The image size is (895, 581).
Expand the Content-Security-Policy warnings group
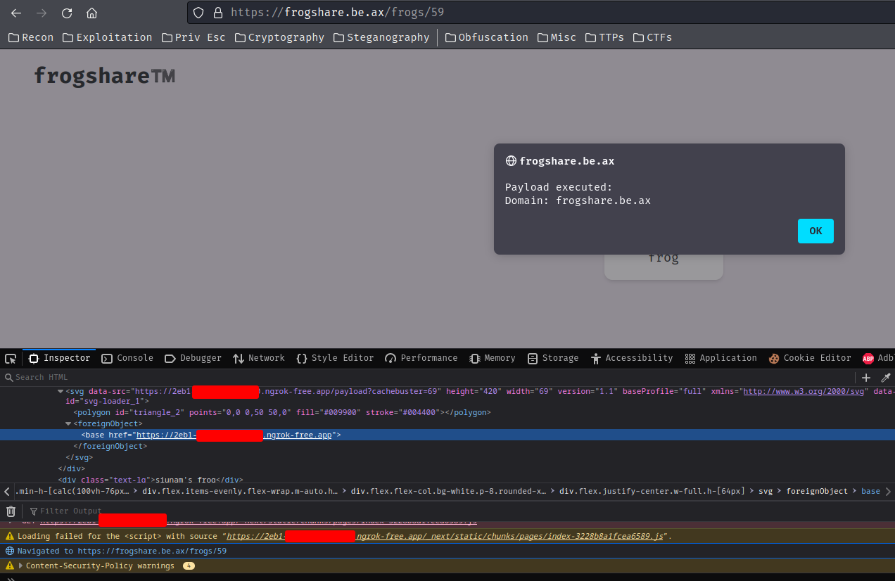pyautogui.click(x=20, y=566)
